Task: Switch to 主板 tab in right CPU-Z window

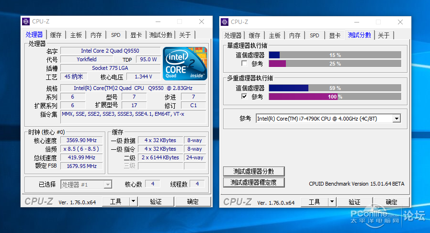Action: (x=274, y=35)
